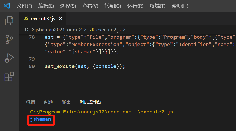
Task: Expand the jshaman2021_oem_2 breadcrumb folder
Action: (x=59, y=30)
